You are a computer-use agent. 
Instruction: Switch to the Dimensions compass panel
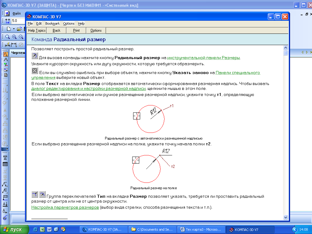(5, 59)
